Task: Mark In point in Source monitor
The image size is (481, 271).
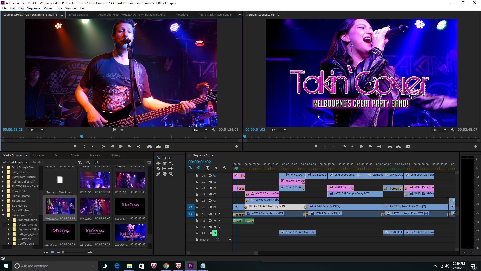Action: pos(84,146)
